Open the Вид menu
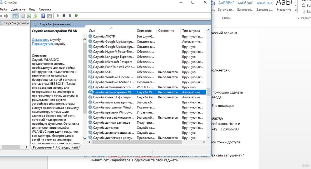Screen dimensions: 311x169 coord(32,9)
